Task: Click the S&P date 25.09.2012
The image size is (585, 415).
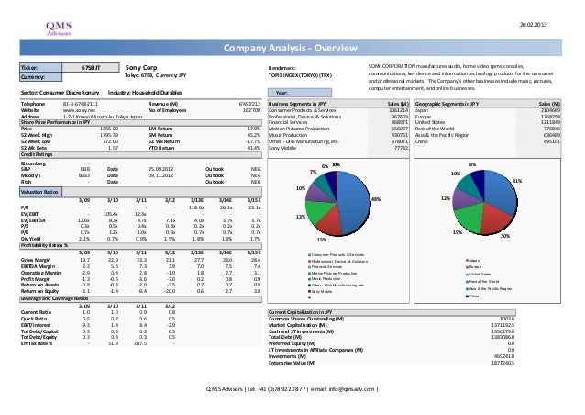Action: (160, 169)
